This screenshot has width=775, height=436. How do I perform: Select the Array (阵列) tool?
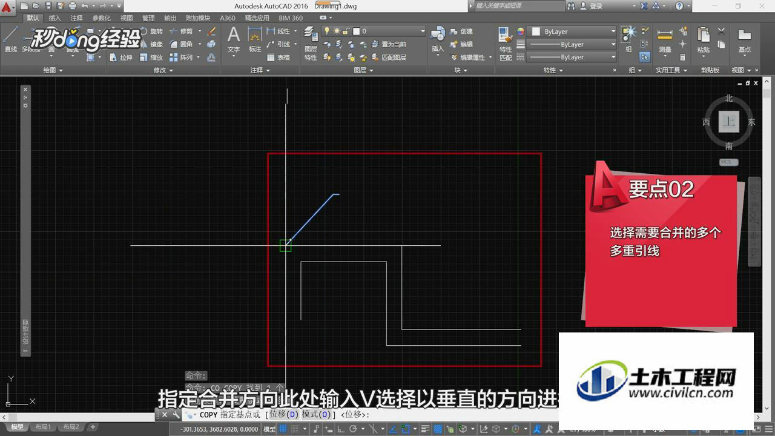pyautogui.click(x=181, y=58)
